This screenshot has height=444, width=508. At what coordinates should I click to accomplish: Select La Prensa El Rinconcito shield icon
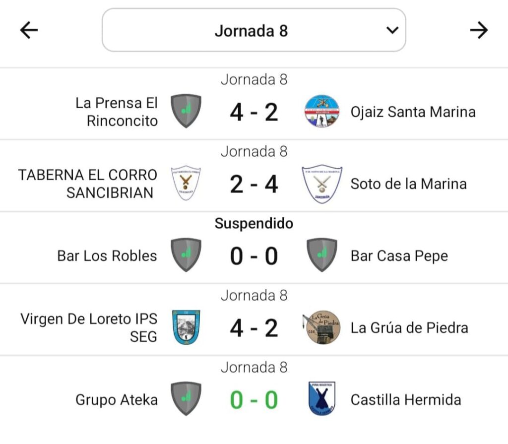186,111
